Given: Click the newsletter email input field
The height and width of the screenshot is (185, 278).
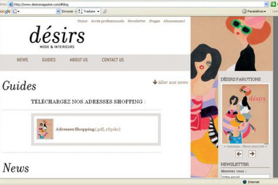Looking at the screenshot, I should [x=245, y=176].
